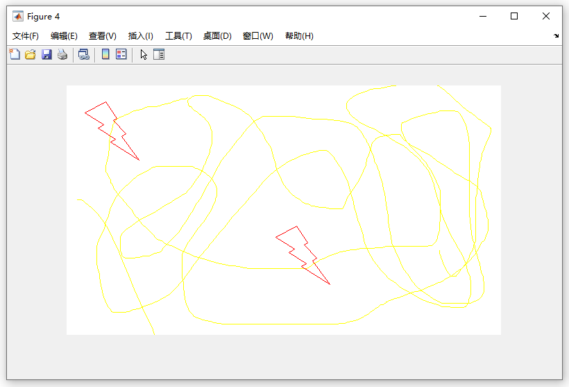Click the upper-left red lightning bolt shape

[x=112, y=131]
